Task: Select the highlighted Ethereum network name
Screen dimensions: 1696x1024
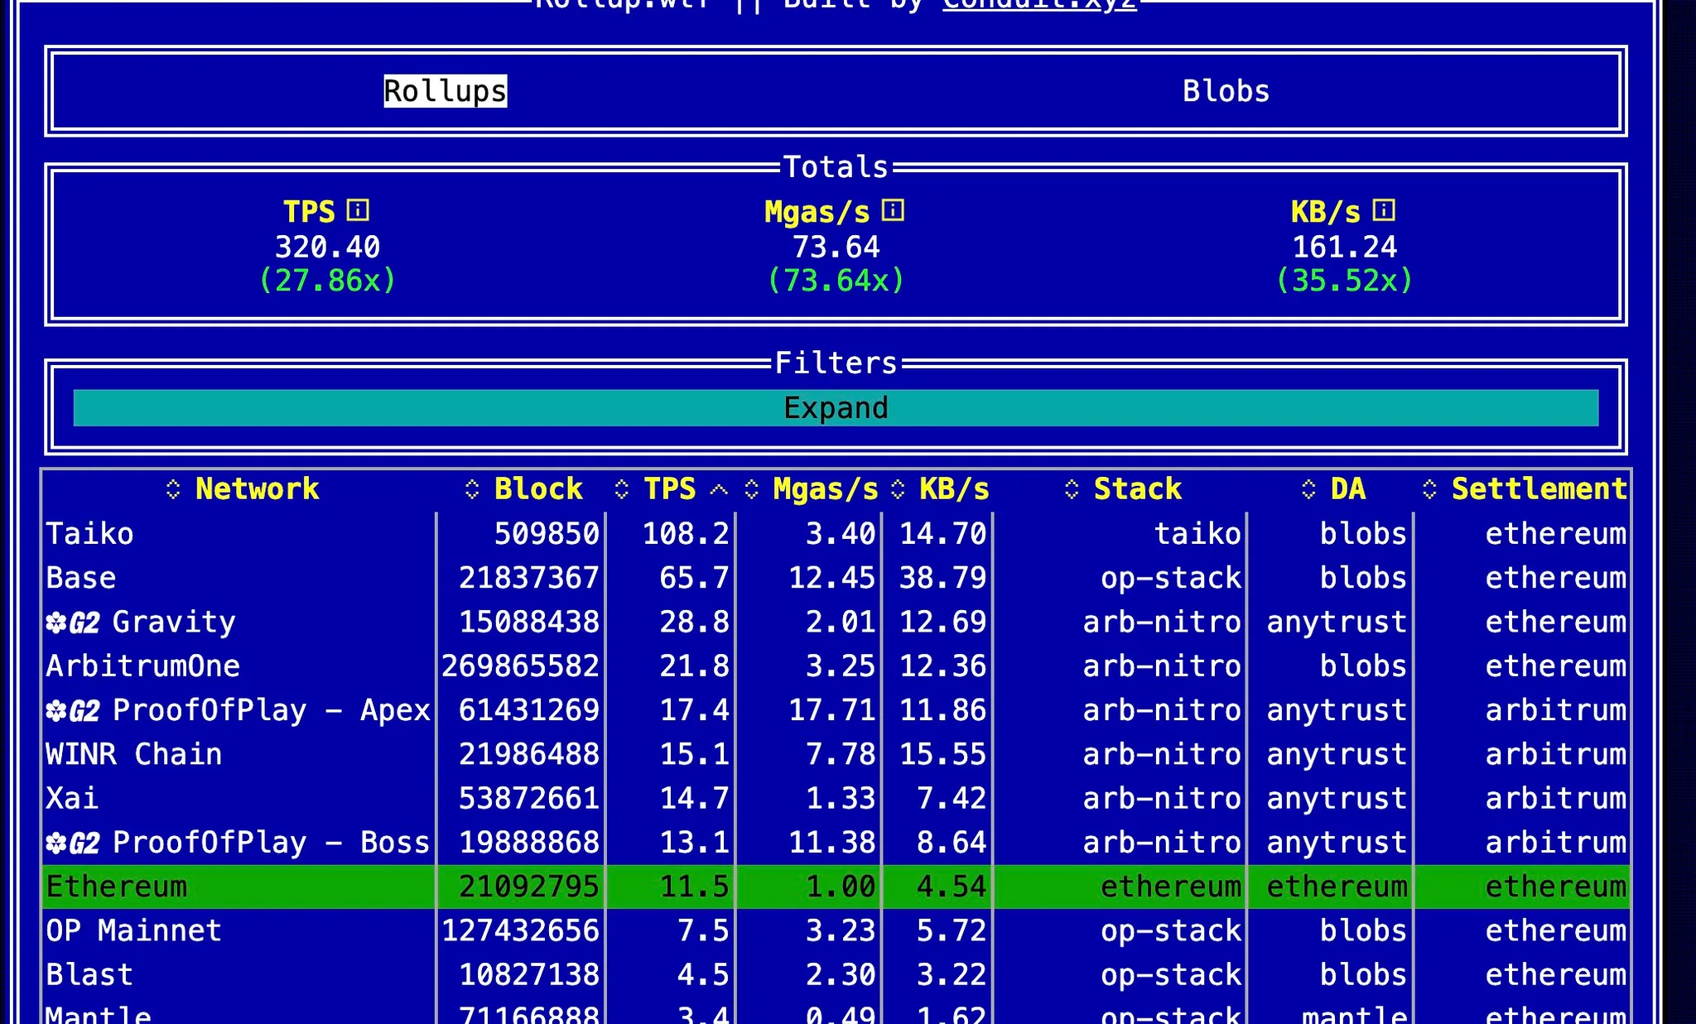Action: coord(117,887)
